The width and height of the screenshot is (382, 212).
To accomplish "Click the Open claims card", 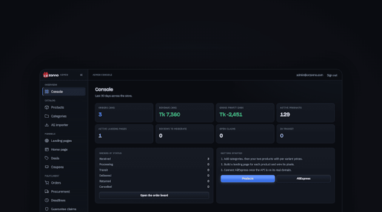I will (245, 134).
